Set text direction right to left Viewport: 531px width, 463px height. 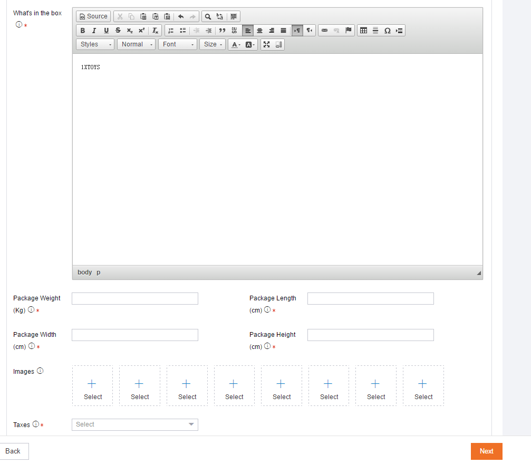pyautogui.click(x=309, y=31)
